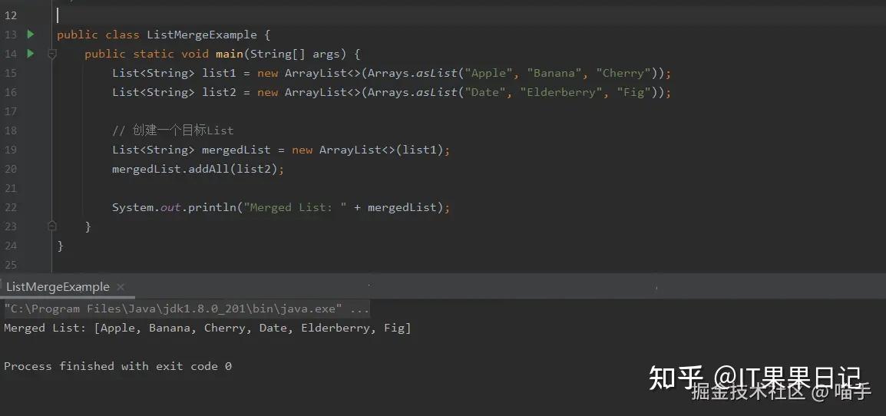
Task: Click run icon beside class ListMergeExample
Action: tap(31, 35)
